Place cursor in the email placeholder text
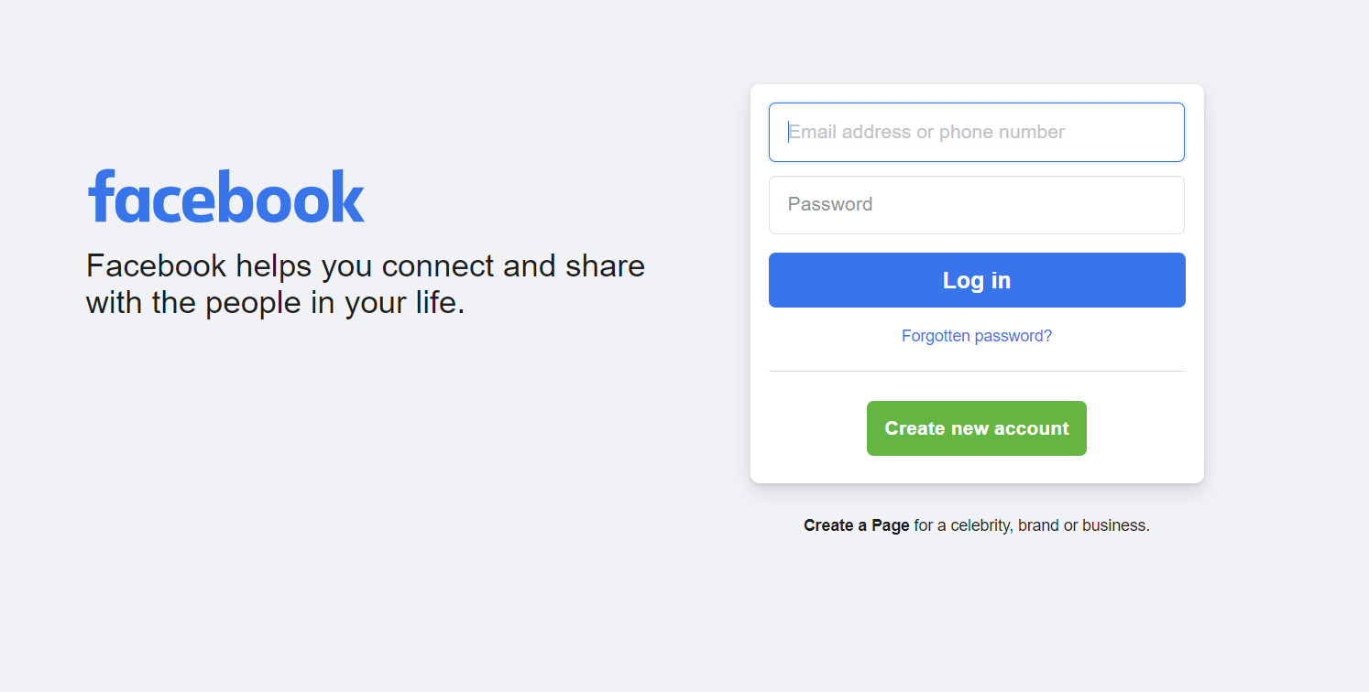This screenshot has height=692, width=1369. (x=925, y=132)
